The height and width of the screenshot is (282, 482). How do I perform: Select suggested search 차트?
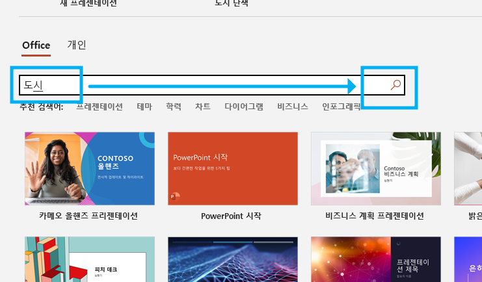pyautogui.click(x=203, y=107)
